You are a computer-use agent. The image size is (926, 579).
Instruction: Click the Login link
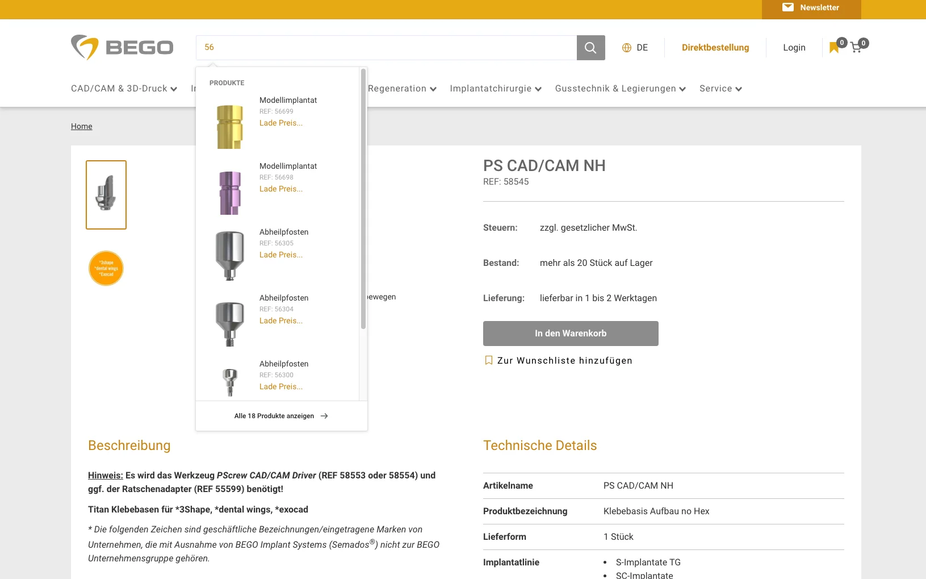tap(794, 48)
